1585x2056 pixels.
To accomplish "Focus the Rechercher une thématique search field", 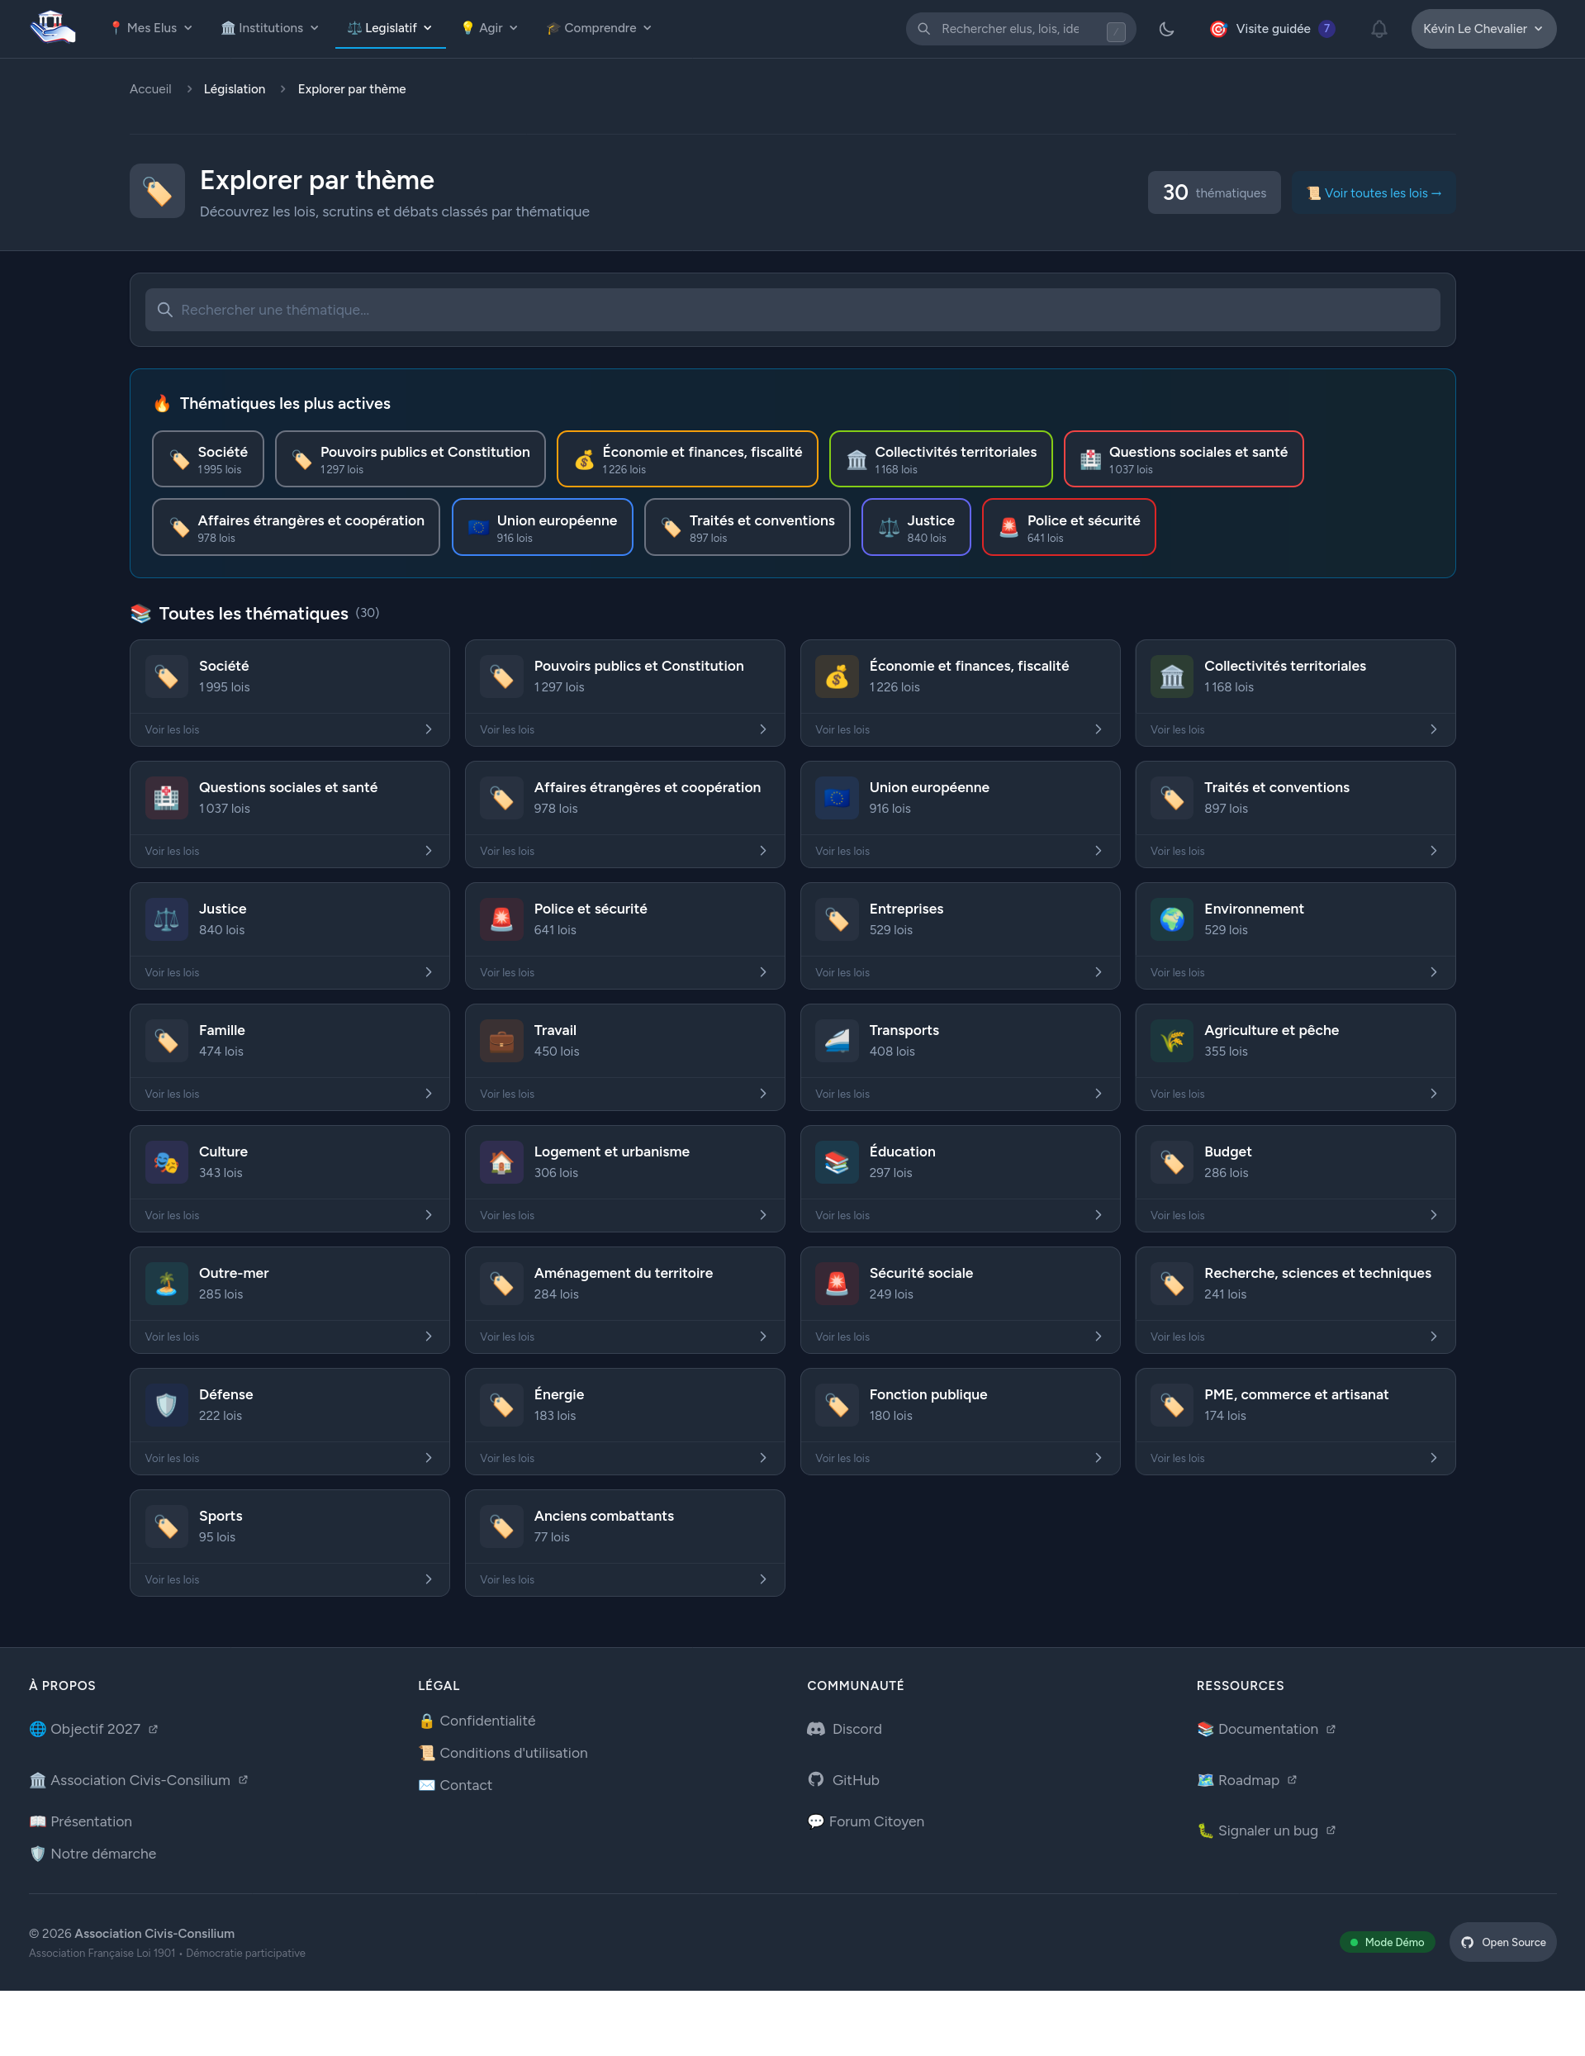I will pos(793,310).
